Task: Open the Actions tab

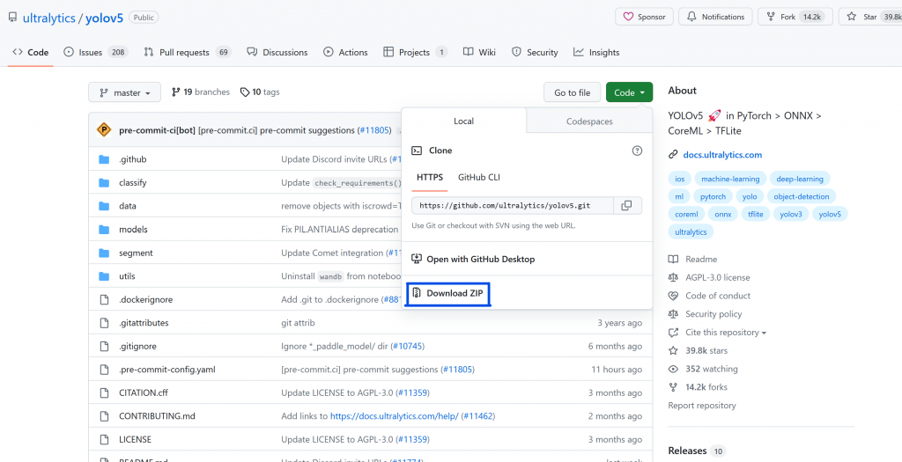Action: point(345,52)
